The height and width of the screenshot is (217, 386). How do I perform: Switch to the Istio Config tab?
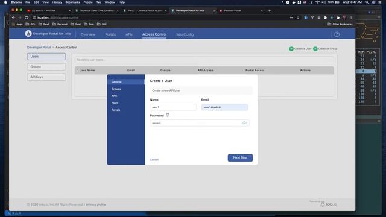[x=185, y=34]
